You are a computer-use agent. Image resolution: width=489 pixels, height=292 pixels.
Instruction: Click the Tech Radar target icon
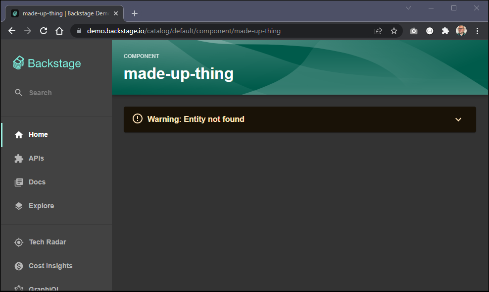(19, 242)
